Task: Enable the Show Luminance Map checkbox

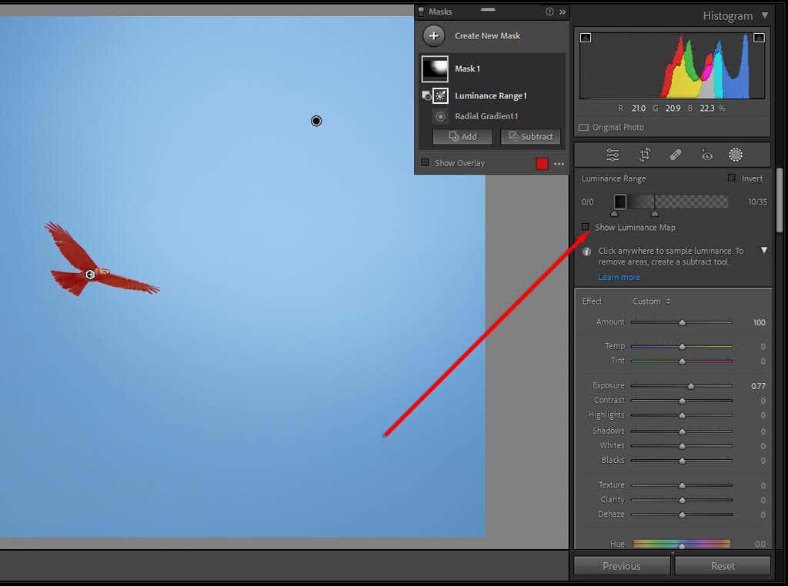Action: tap(586, 228)
